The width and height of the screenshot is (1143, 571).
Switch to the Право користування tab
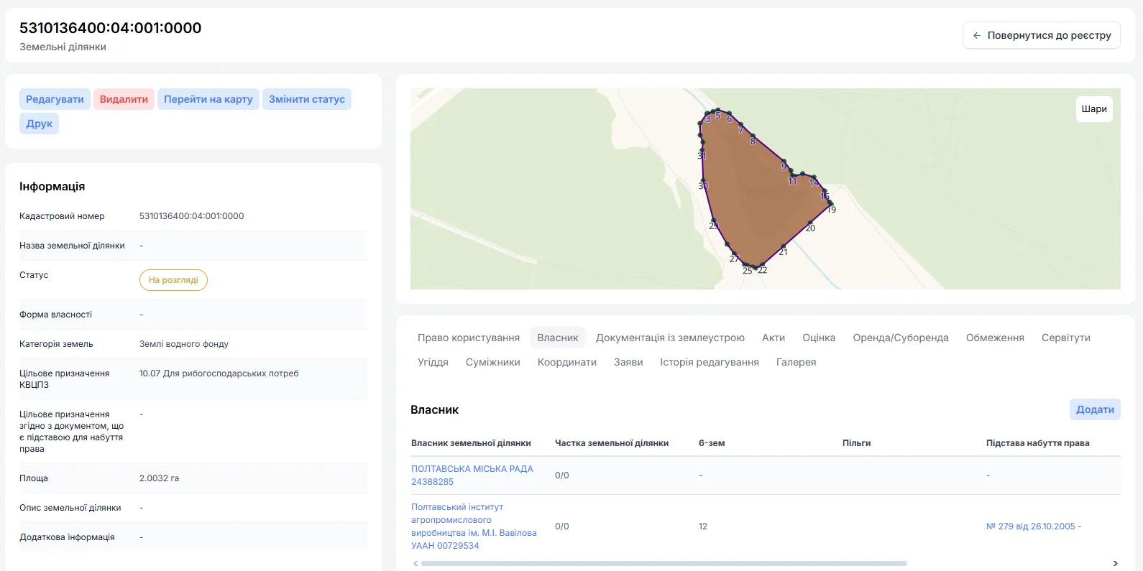click(469, 338)
